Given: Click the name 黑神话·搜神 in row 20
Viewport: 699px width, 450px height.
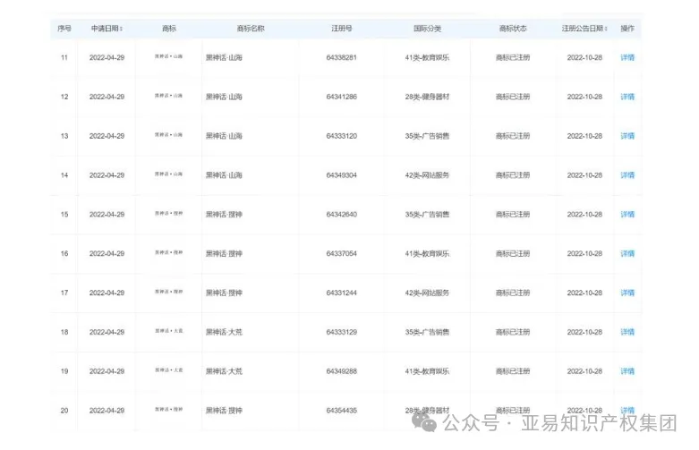Looking at the screenshot, I should click(224, 411).
